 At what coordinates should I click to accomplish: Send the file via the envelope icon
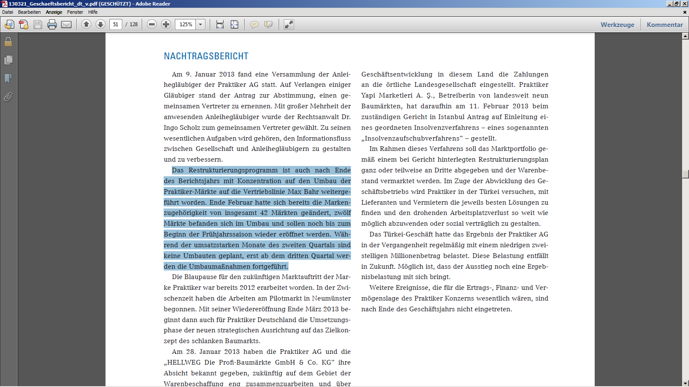(x=66, y=25)
